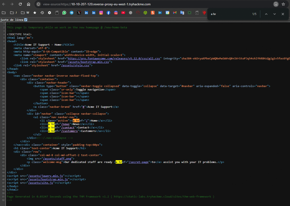Open the Telegram bookmark
Screen dimensions: 290x206
pos(72,13)
